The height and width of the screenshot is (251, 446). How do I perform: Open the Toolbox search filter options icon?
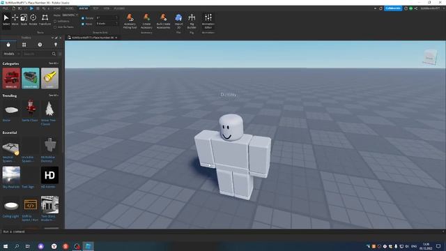[x=60, y=54]
